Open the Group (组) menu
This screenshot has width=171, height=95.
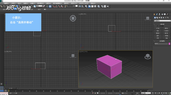(x=20, y=3)
